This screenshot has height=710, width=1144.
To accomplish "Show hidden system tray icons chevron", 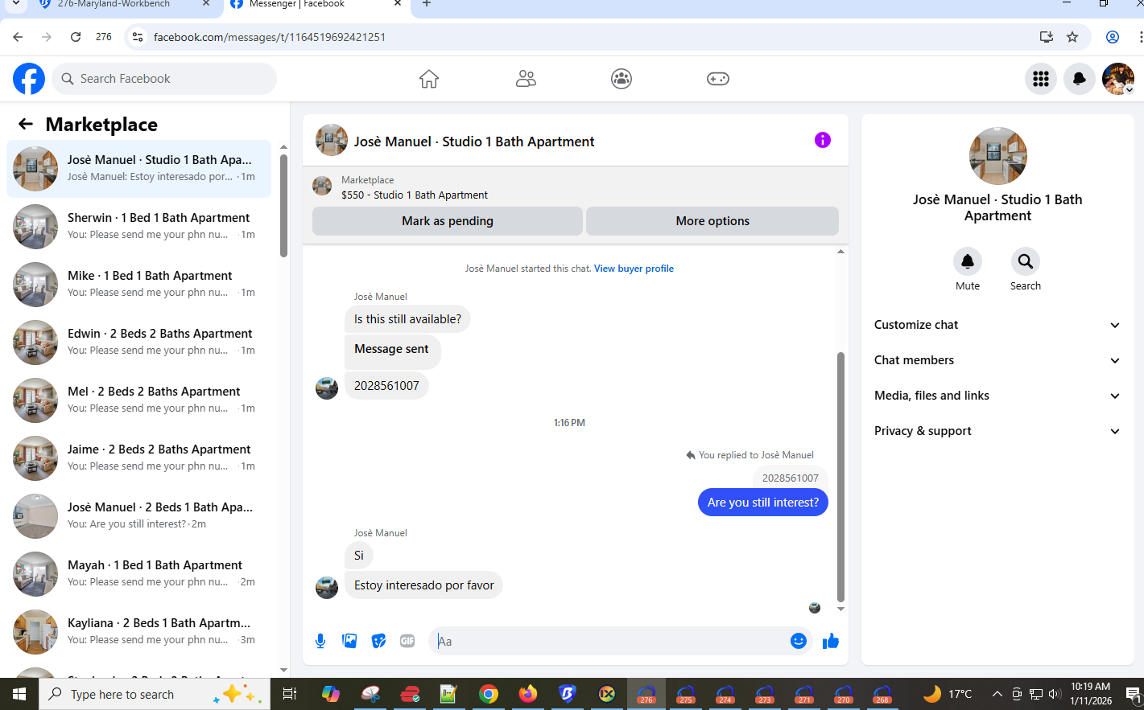I will point(997,694).
